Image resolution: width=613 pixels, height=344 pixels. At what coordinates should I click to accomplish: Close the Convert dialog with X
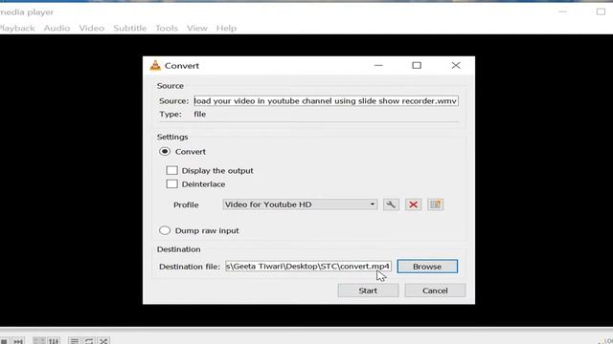(456, 65)
